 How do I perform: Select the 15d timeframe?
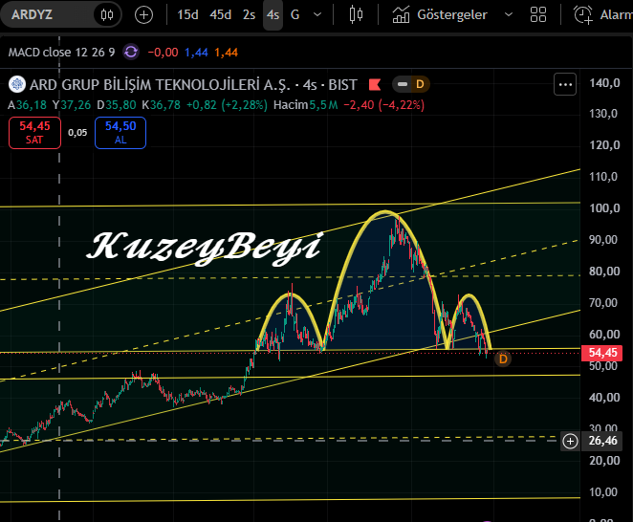[x=187, y=15]
